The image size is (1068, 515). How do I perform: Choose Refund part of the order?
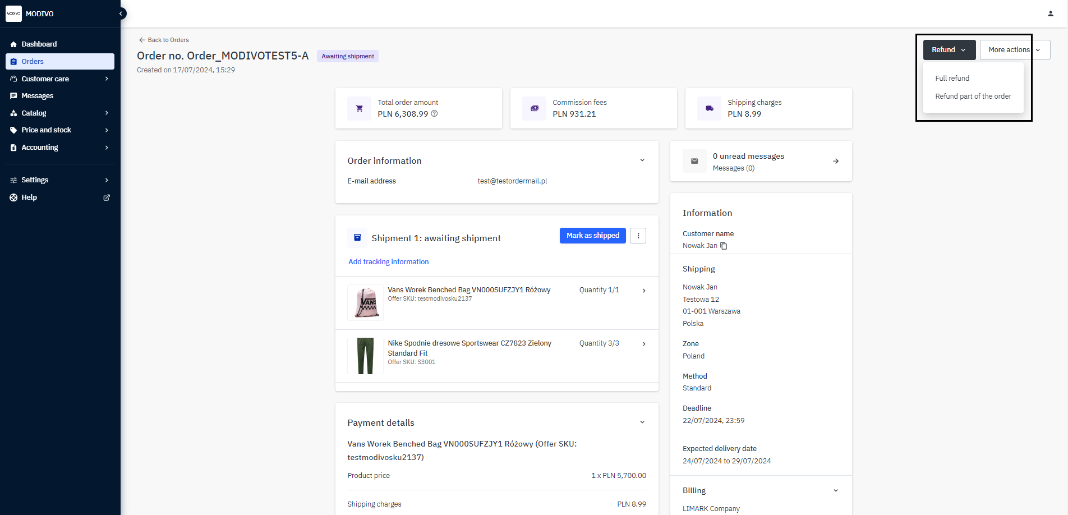click(x=973, y=96)
